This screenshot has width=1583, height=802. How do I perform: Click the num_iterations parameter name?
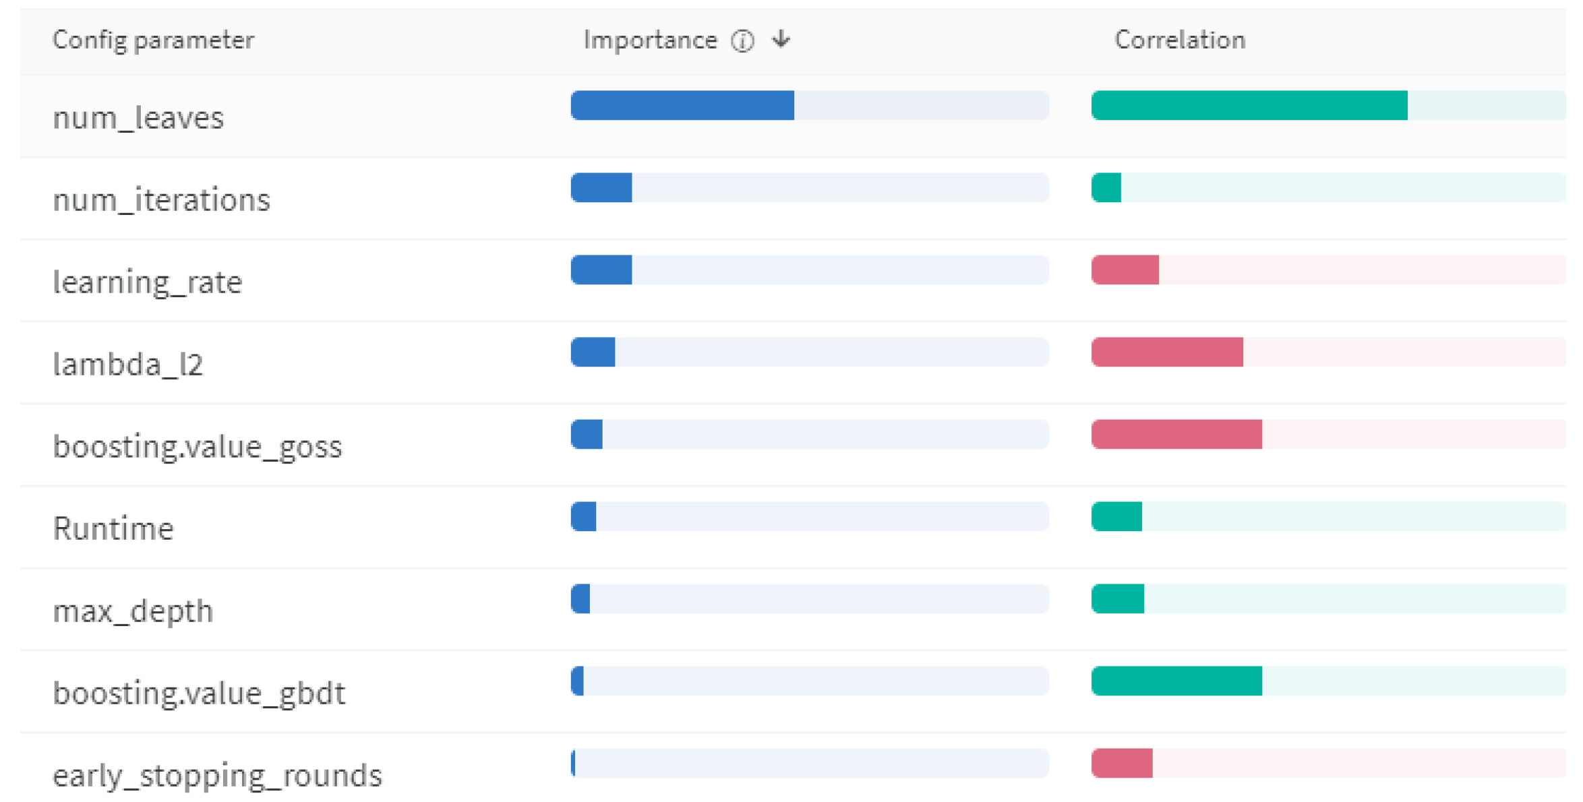click(x=161, y=200)
